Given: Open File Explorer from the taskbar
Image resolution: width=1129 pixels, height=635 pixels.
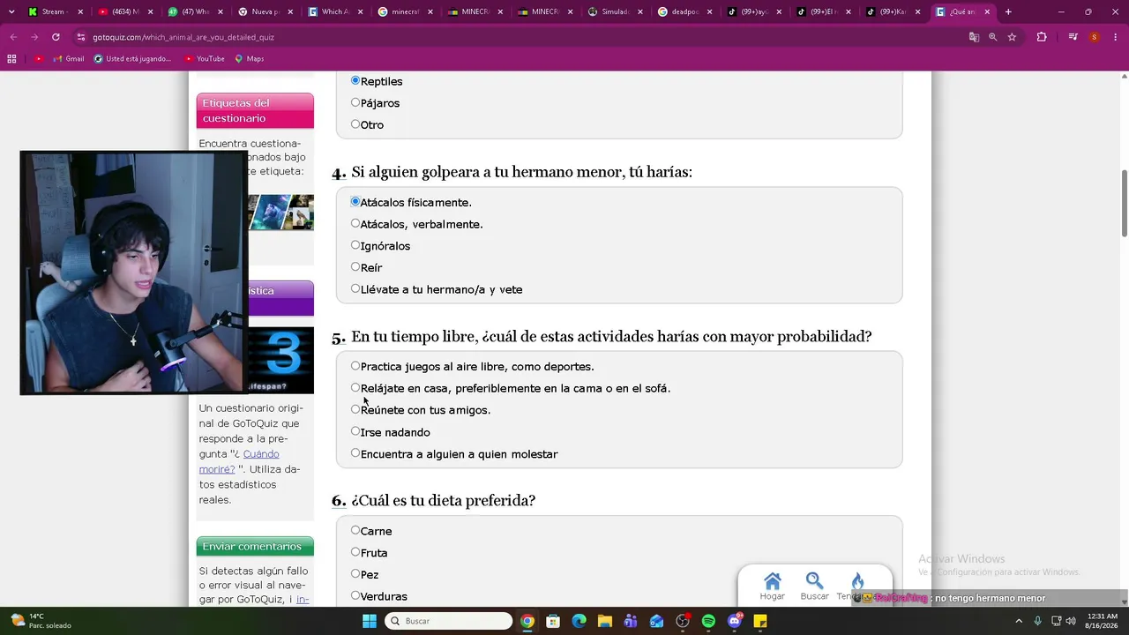Looking at the screenshot, I should click(604, 621).
